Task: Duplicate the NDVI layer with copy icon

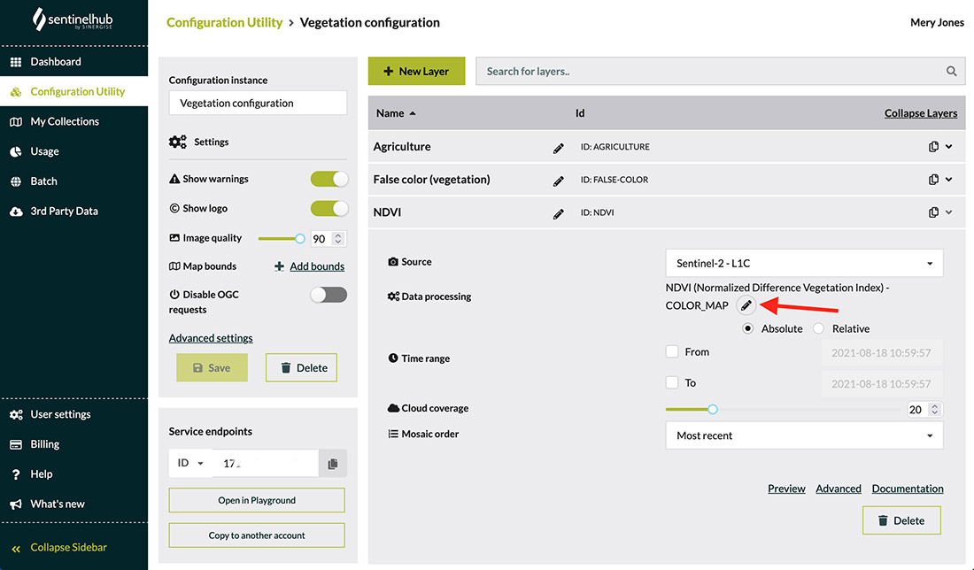Action: coord(933,212)
